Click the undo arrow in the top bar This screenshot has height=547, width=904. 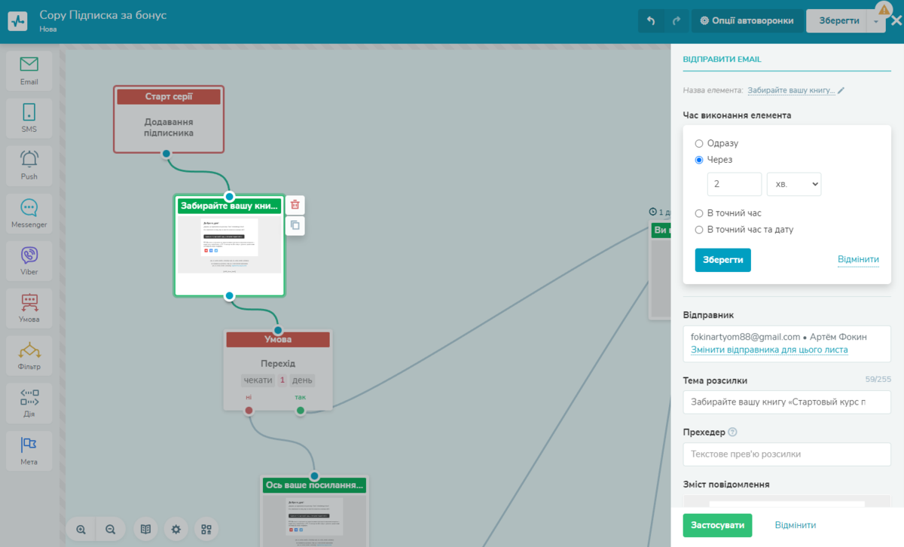tap(651, 21)
